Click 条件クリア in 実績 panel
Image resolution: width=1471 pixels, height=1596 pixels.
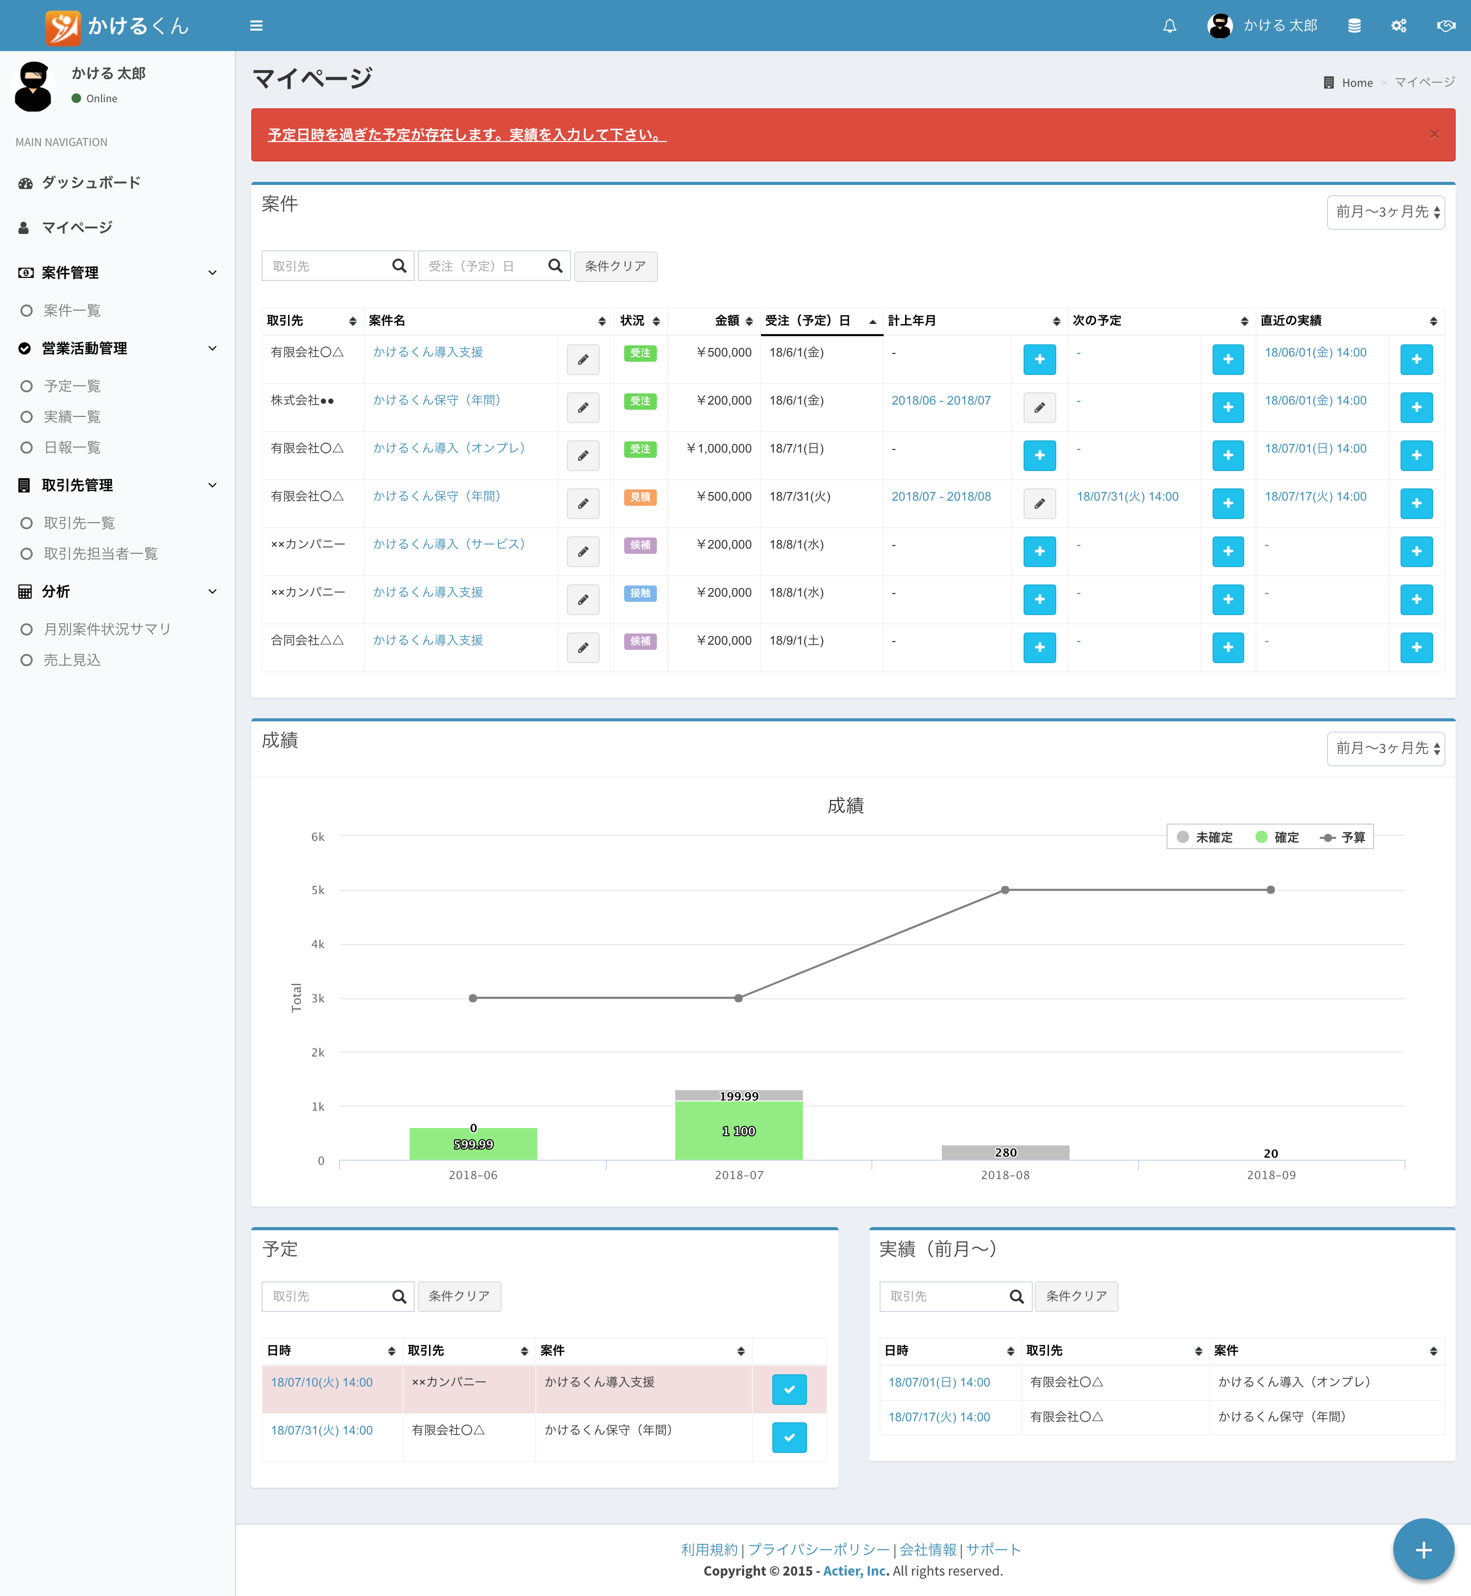1076,1296
